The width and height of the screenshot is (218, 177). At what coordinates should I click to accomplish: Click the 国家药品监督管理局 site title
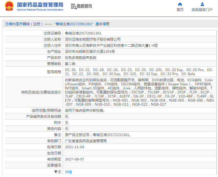(40, 5)
